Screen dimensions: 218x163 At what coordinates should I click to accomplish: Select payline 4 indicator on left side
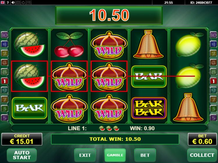pyautogui.click(x=4, y=44)
